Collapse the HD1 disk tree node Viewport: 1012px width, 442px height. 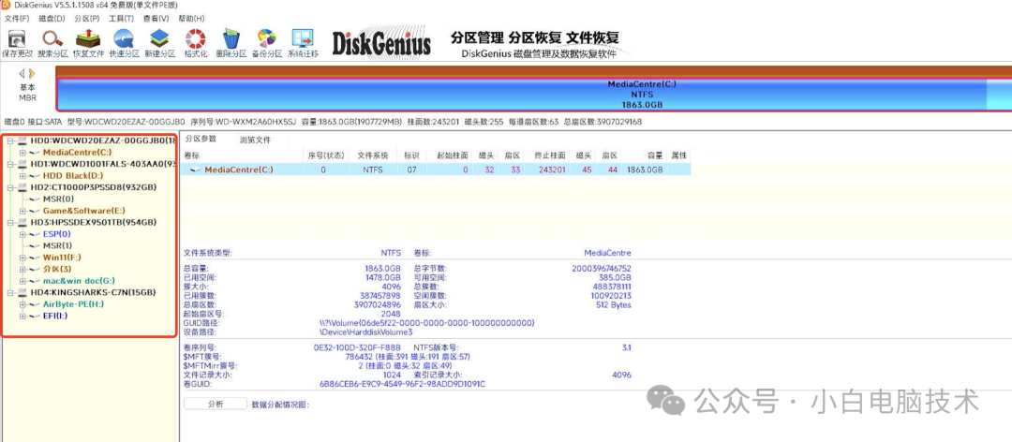[x=10, y=164]
